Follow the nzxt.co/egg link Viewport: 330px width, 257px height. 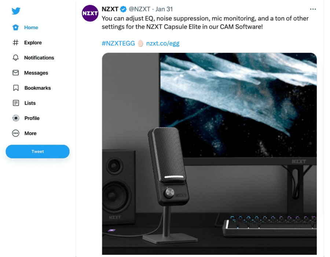click(163, 43)
